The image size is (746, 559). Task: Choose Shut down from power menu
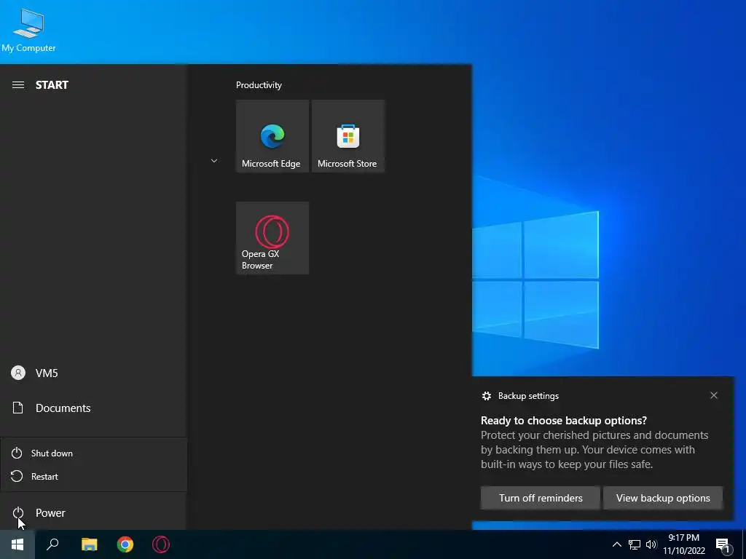(x=94, y=453)
